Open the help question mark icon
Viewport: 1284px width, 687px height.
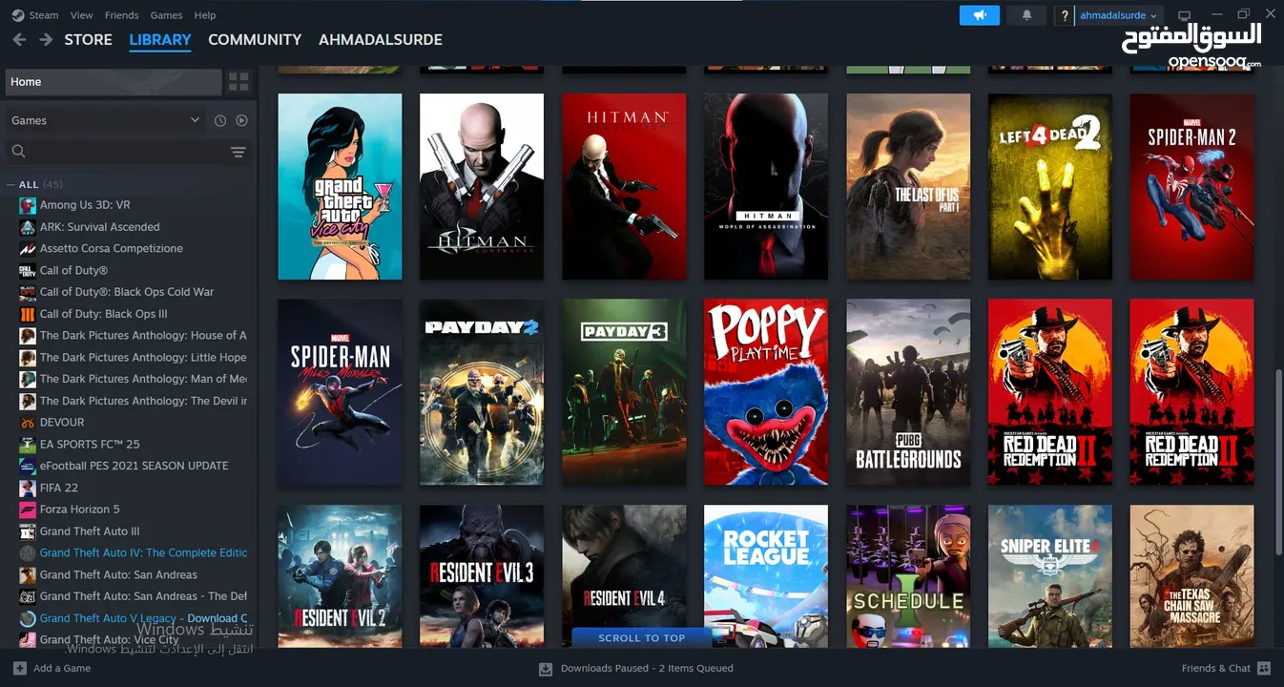tap(1065, 15)
